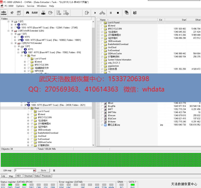Switch to the HEX tab
This screenshot has height=188, width=201.
(19, 176)
